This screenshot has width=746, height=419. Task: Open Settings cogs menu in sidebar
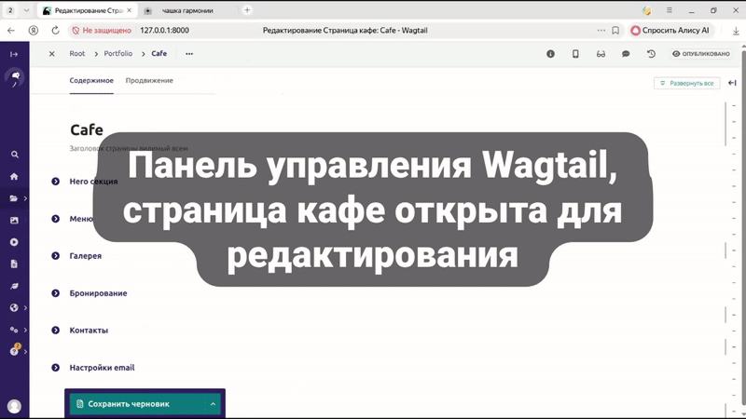click(14, 330)
